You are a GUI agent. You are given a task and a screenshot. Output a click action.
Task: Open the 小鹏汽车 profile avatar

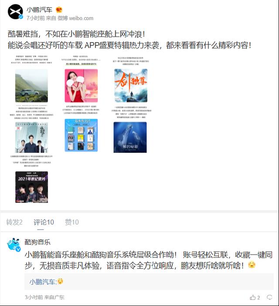tap(15, 12)
